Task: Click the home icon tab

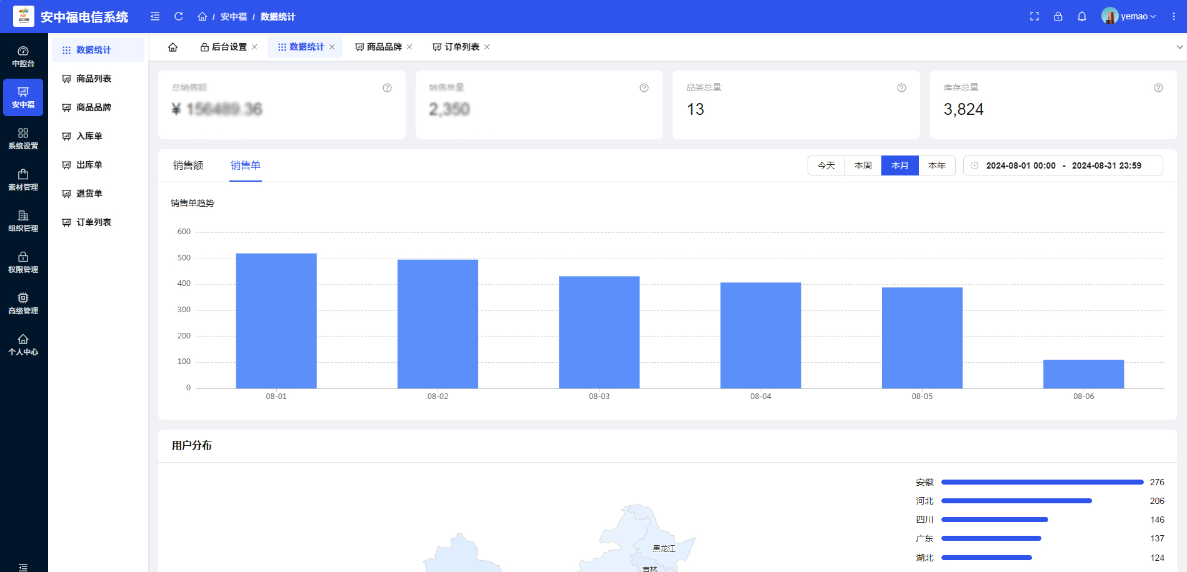Action: point(173,47)
